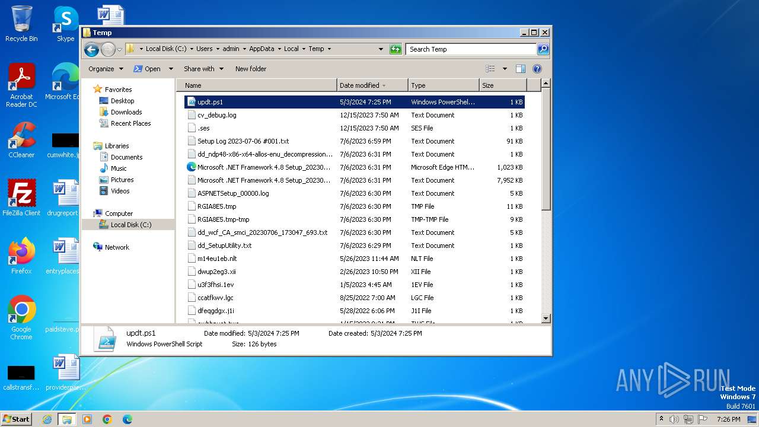759x427 pixels.
Task: Expand the arrow after Users in breadcrumb
Action: click(x=217, y=49)
